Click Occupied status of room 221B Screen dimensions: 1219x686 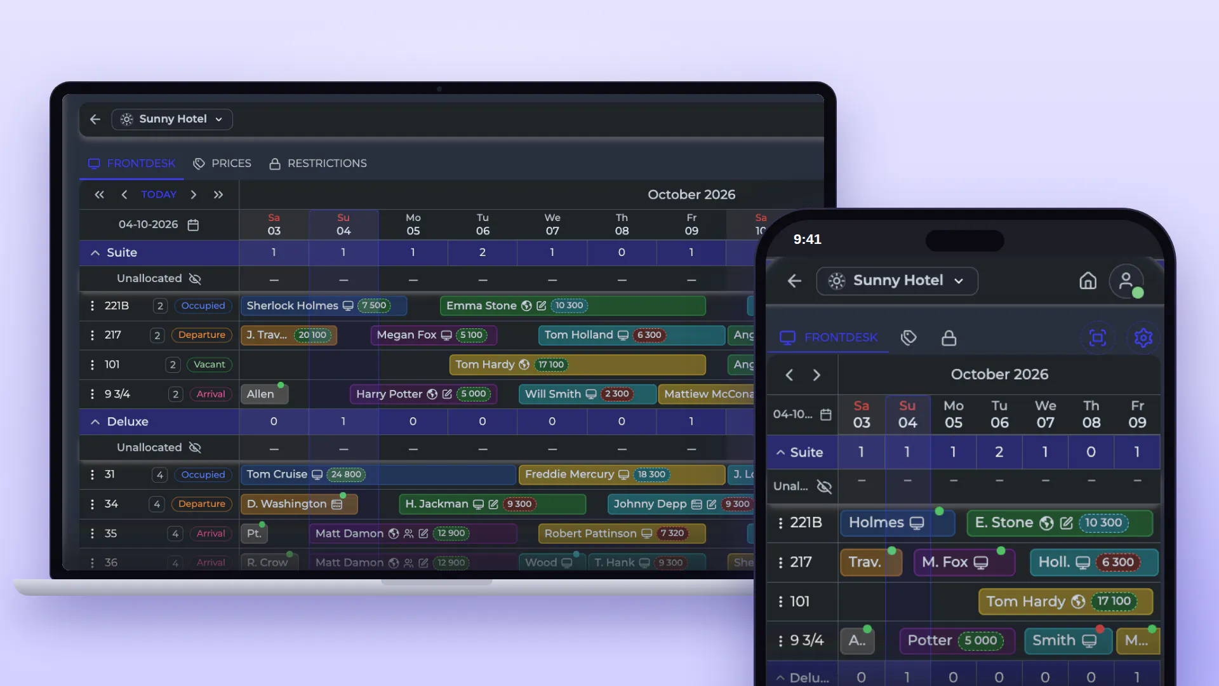(203, 306)
